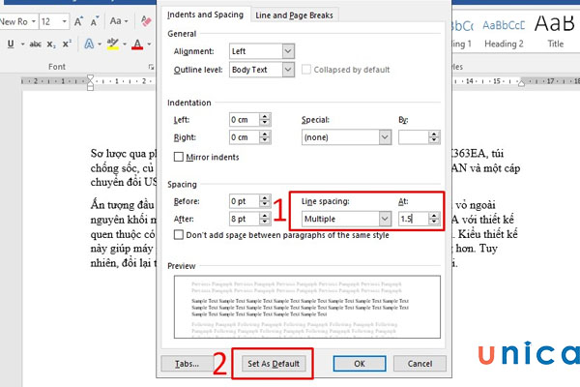
Task: Switch to Indents and Spacing tab
Action: [x=205, y=15]
